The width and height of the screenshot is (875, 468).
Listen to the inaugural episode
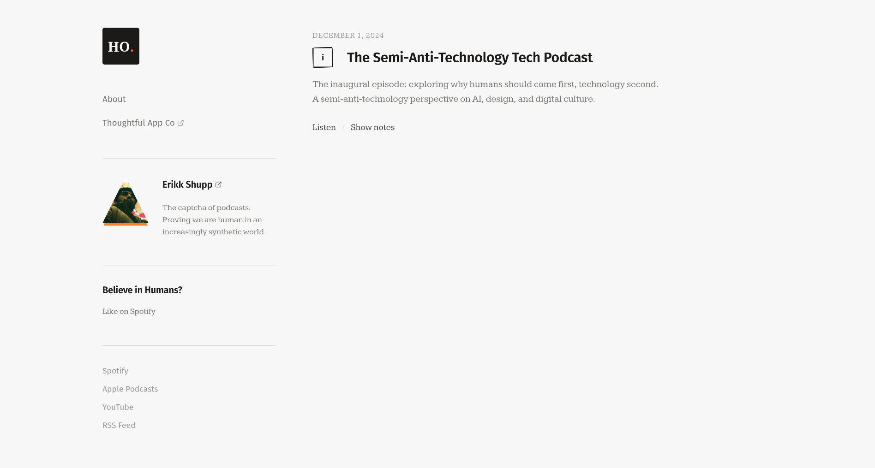[x=324, y=128]
